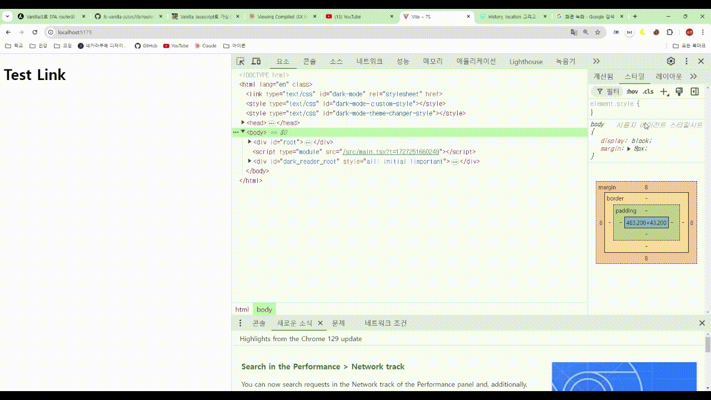Select the padding box in the box model diagram
This screenshot has height=400, width=711.
[x=625, y=211]
